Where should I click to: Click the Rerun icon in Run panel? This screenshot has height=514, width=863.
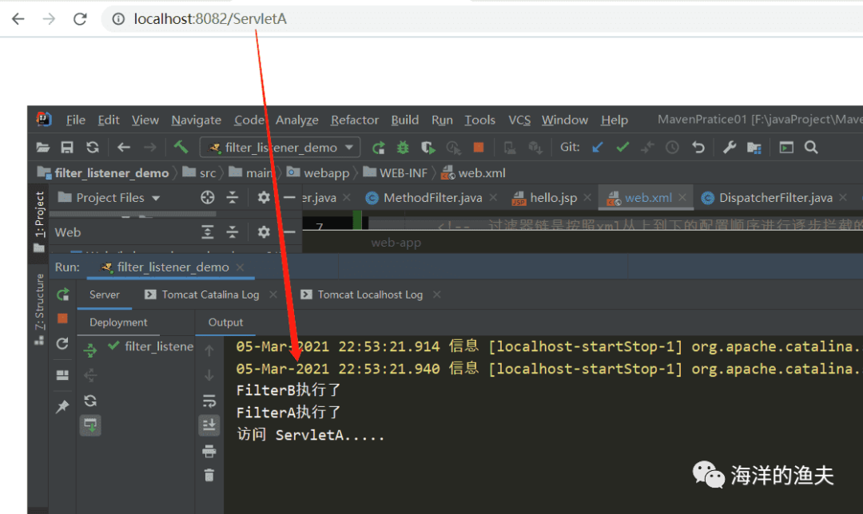[x=63, y=295]
